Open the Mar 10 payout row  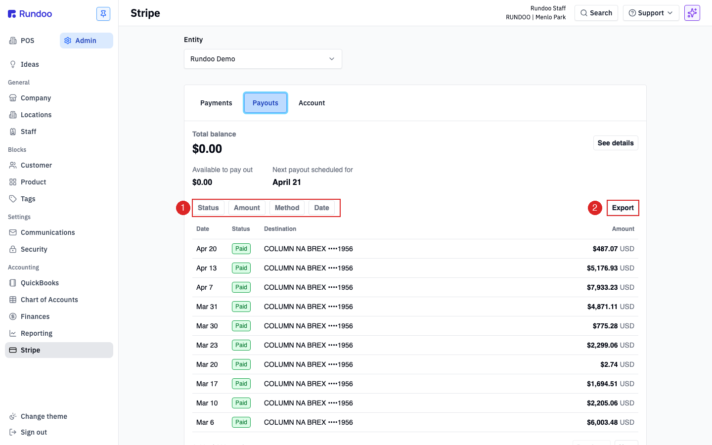coord(415,403)
